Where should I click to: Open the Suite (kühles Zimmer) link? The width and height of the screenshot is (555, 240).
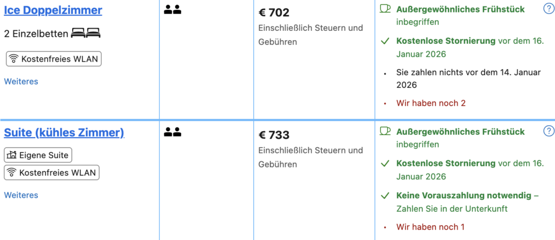64,132
